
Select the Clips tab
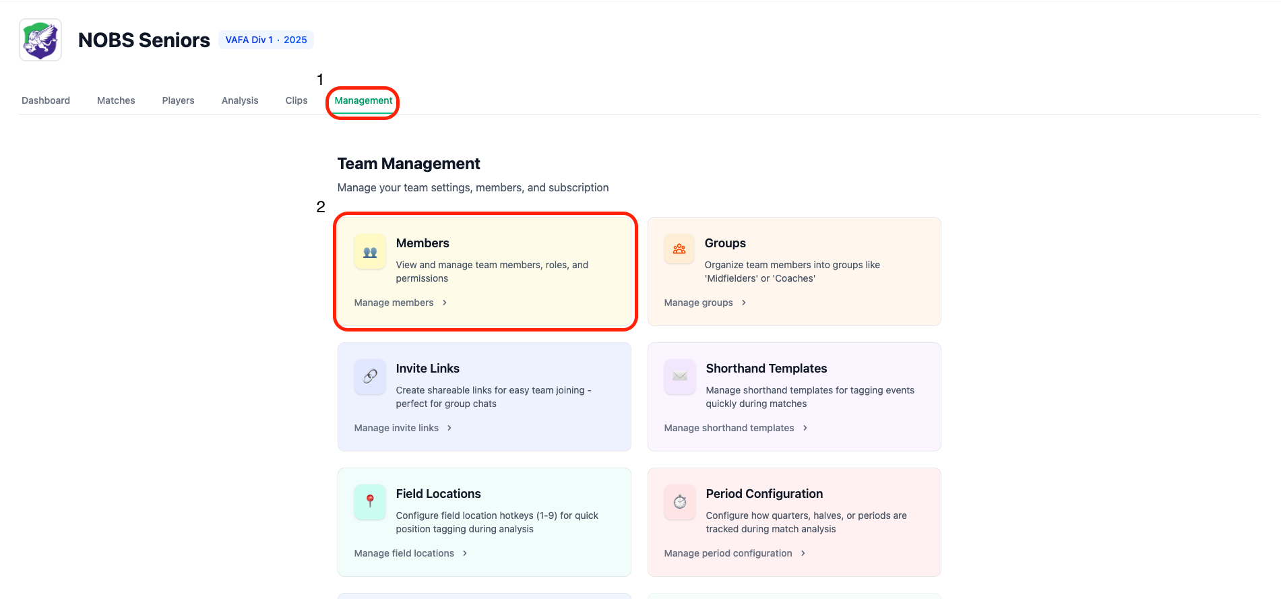[x=296, y=100]
